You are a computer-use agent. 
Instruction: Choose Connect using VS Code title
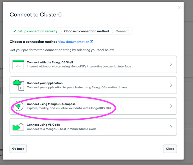pos(43,125)
